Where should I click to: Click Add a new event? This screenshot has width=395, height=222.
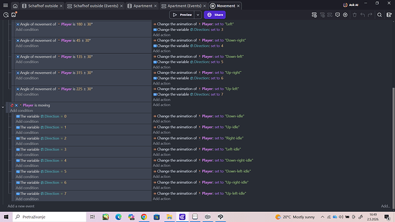pyautogui.click(x=21, y=206)
